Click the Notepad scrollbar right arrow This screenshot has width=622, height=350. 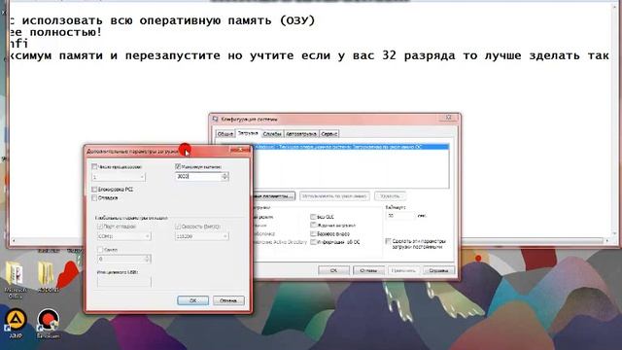tap(606, 241)
